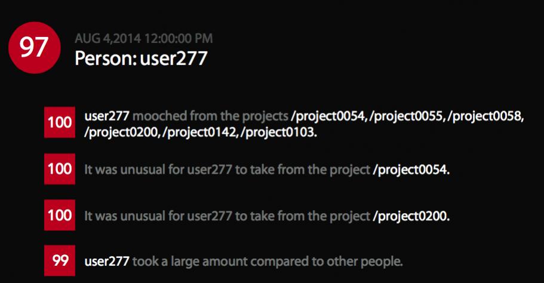Open /project0142 link
The width and height of the screenshot is (544, 283).
point(200,132)
